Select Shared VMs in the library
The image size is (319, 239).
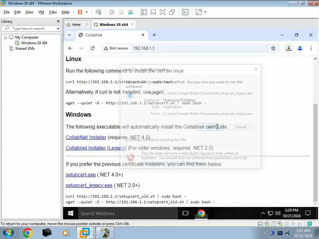pyautogui.click(x=25, y=48)
